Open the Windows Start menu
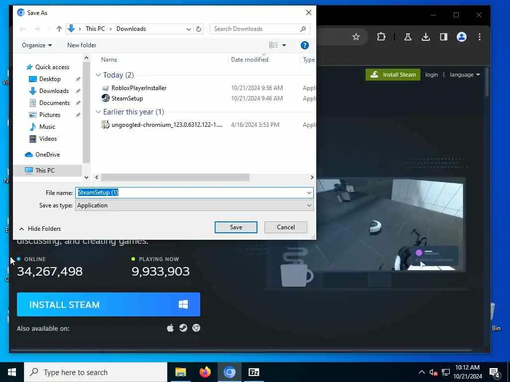Screen dimensions: 510x382 [12, 372]
